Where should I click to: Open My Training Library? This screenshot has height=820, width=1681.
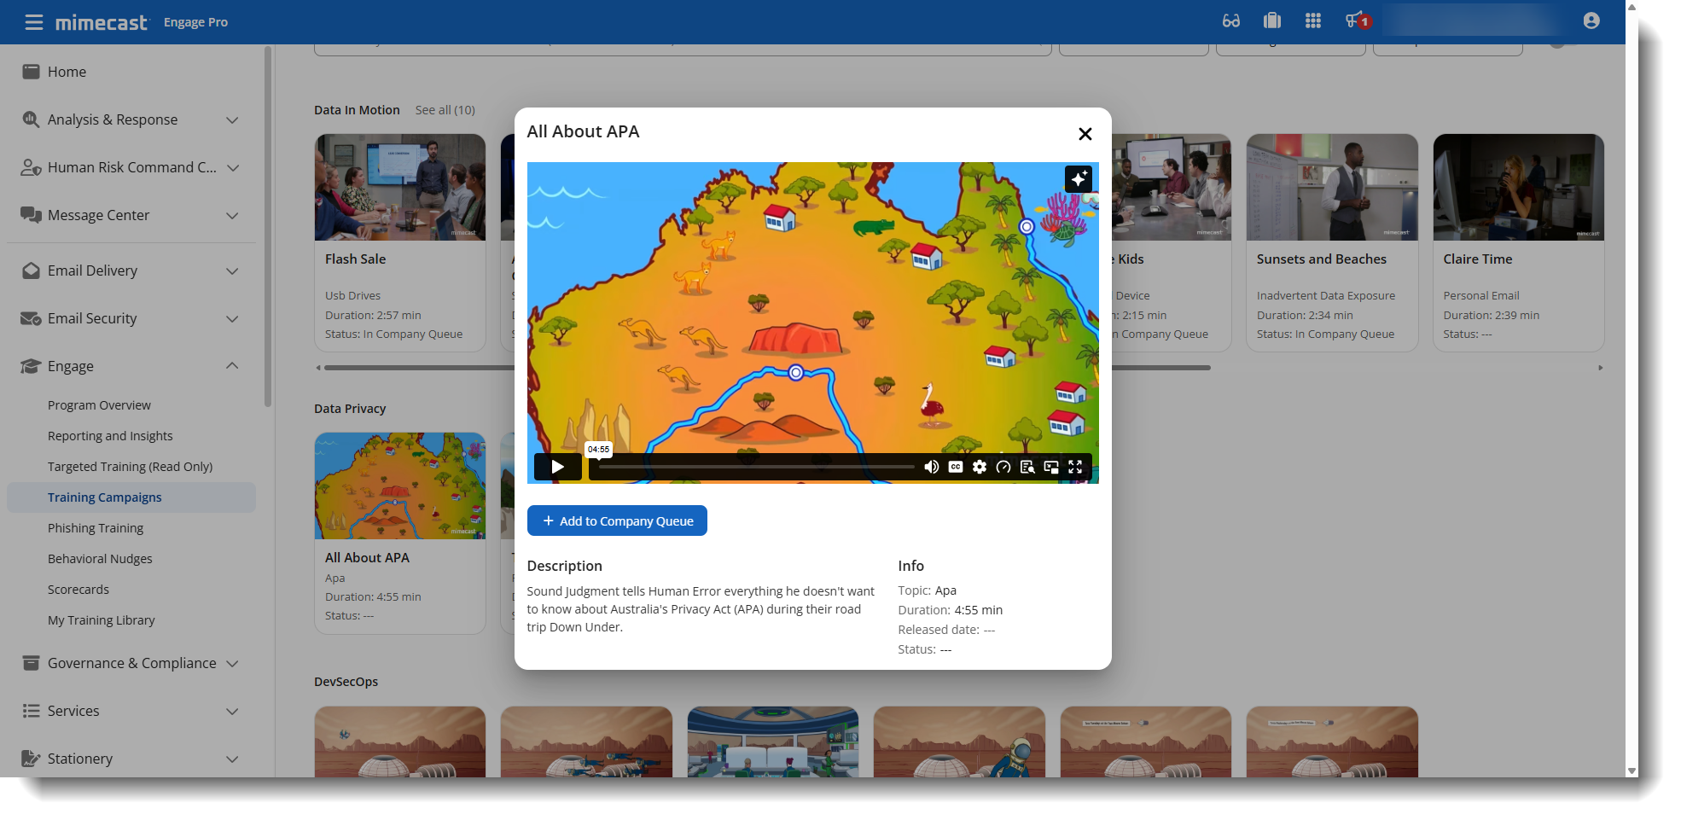pos(102,620)
